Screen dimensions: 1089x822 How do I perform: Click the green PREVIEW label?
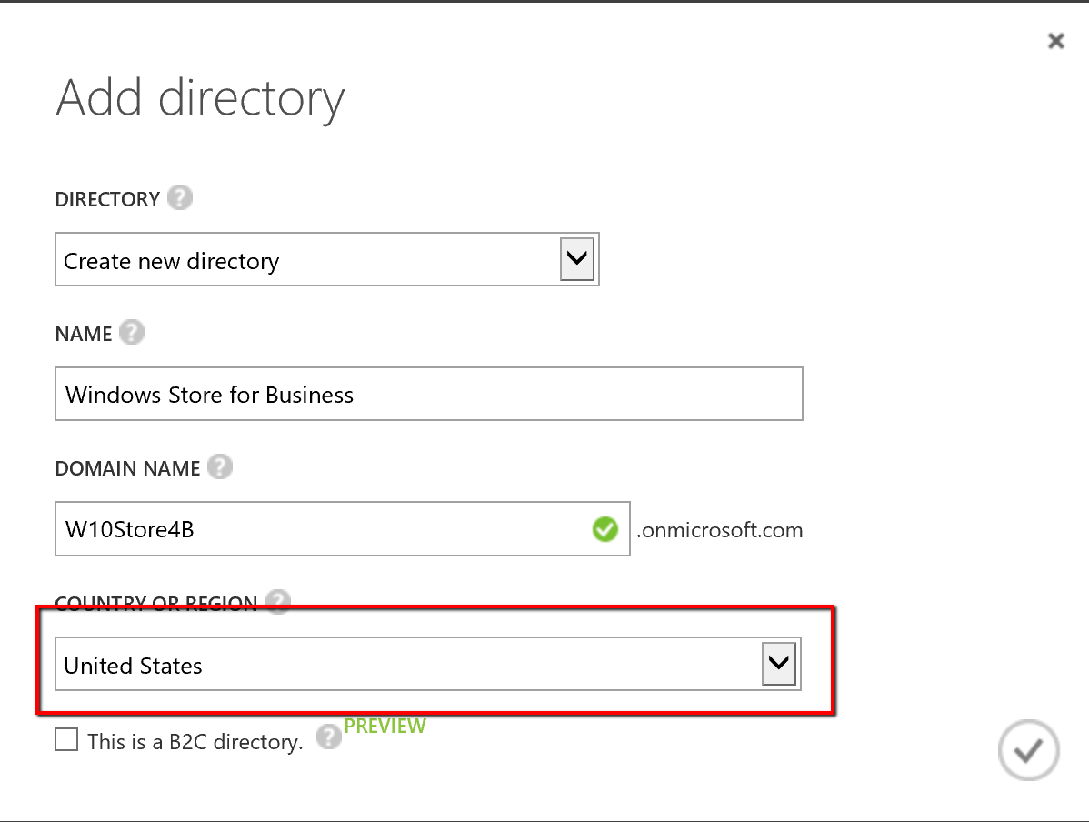[385, 726]
